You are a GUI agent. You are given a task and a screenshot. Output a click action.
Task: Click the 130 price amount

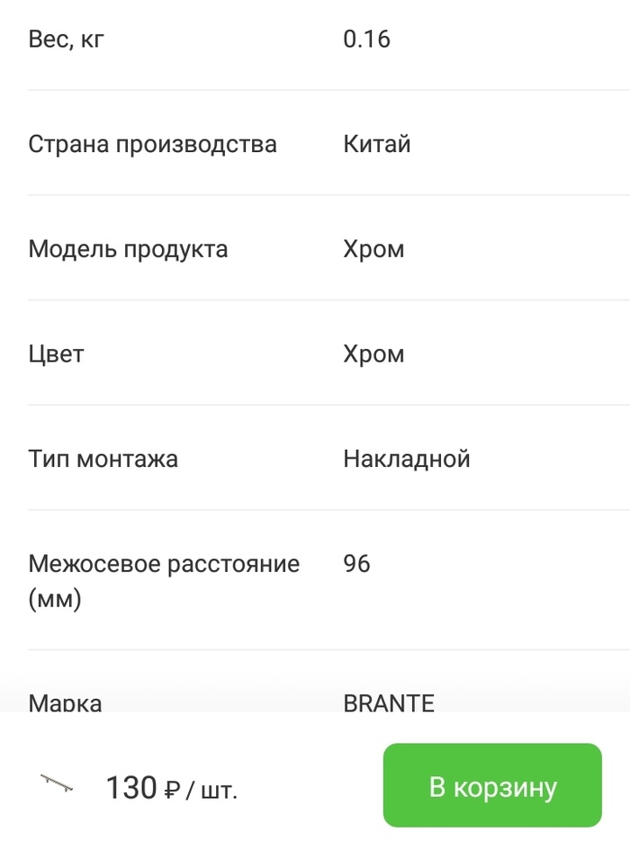(x=131, y=788)
